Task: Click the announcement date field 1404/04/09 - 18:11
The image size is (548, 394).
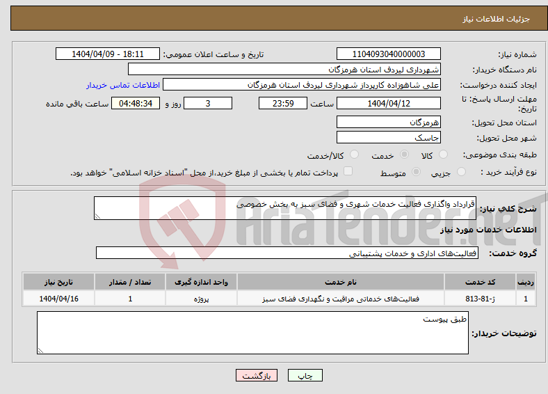Action: pyautogui.click(x=108, y=54)
